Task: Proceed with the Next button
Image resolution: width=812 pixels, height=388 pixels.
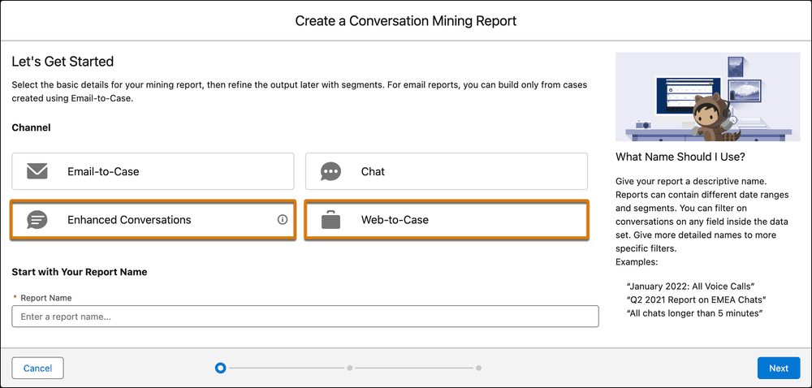Action: (778, 368)
